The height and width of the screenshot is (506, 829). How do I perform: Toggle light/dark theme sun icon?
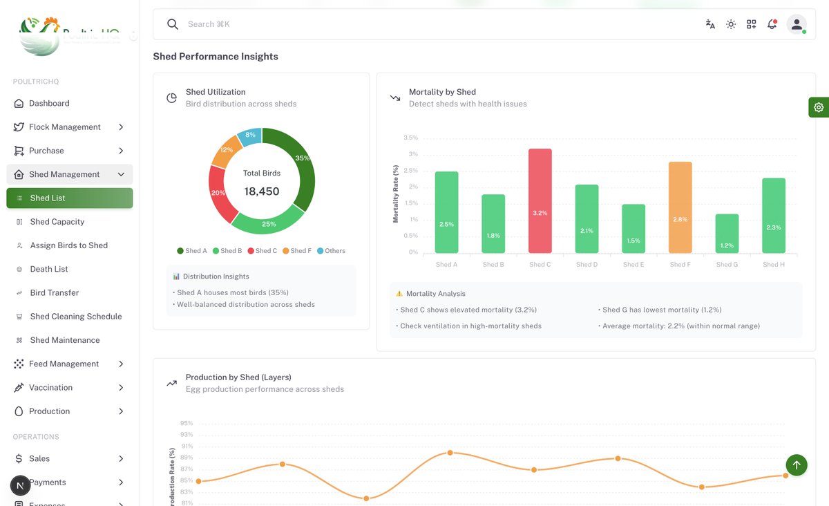coord(731,24)
